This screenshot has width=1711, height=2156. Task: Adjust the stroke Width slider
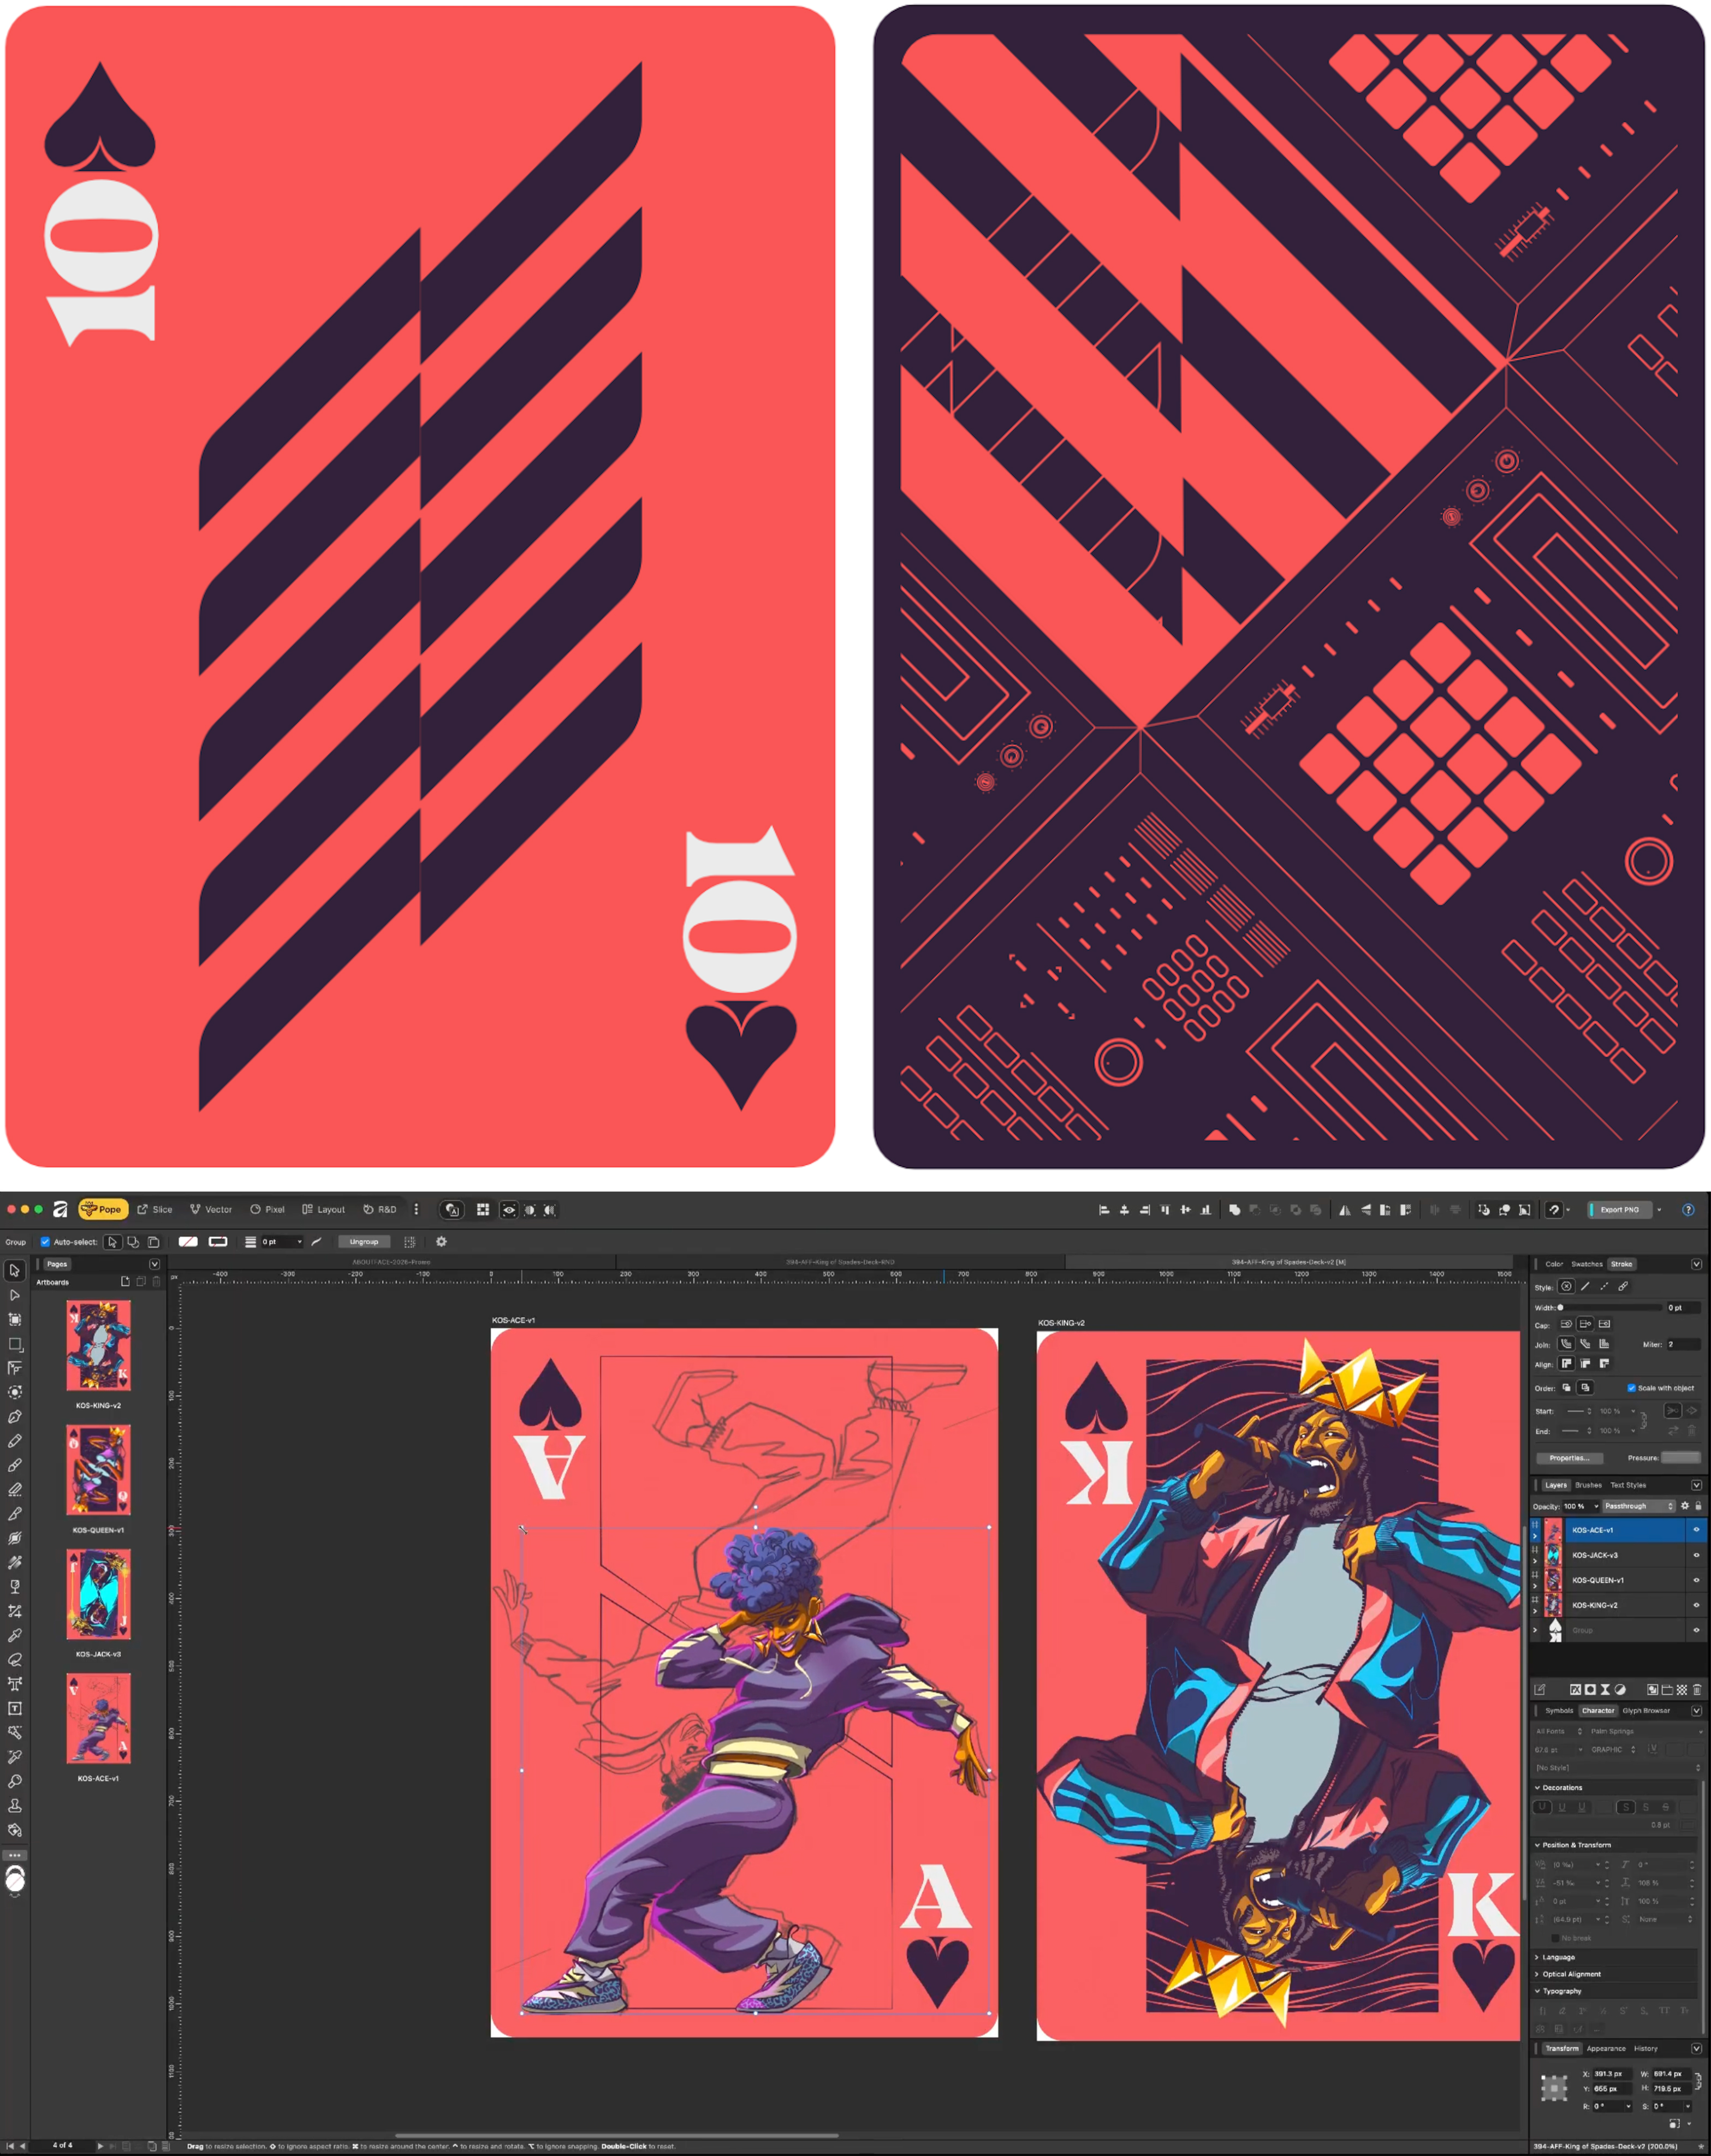click(1610, 1307)
